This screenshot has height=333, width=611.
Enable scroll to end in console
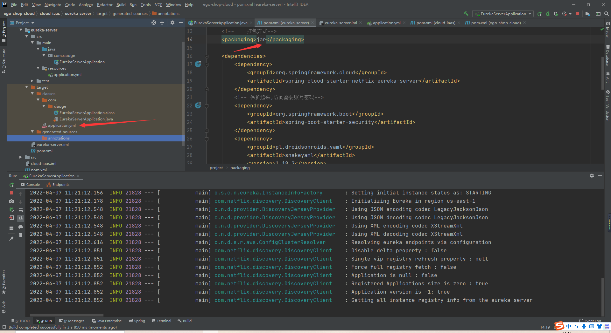coord(21,218)
